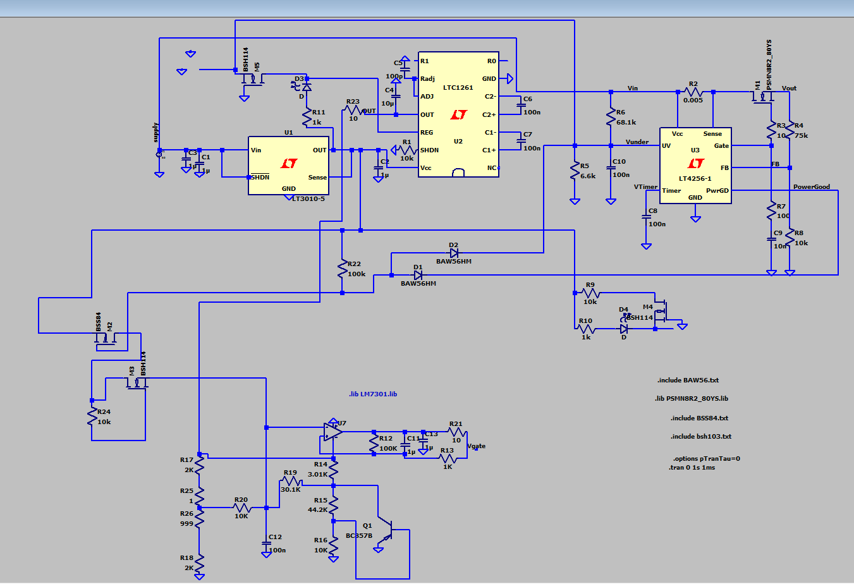Select the LTC1261 chip U2 symbol
The height and width of the screenshot is (584, 854).
(458, 114)
